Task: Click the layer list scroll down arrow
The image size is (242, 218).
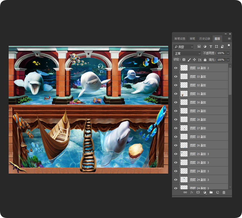Action: coord(230,187)
